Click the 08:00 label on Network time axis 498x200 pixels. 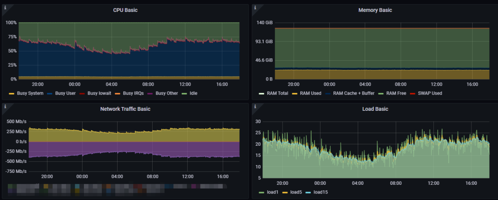(x=153, y=176)
